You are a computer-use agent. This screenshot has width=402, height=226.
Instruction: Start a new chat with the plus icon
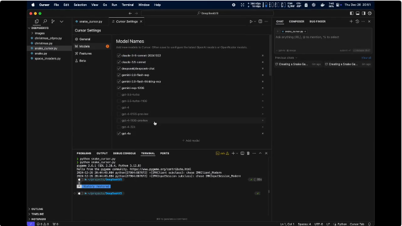point(351,21)
